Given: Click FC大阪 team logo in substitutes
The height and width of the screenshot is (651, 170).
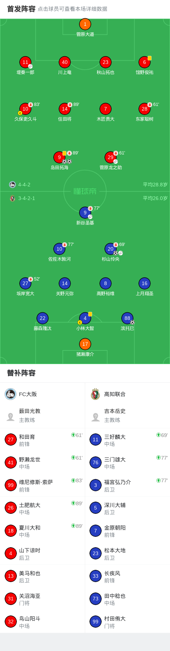Looking at the screenshot, I should pyautogui.click(x=11, y=394).
